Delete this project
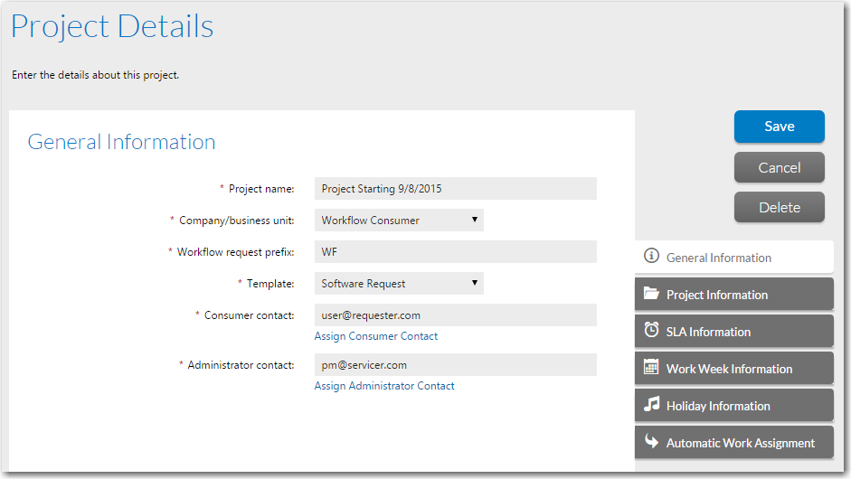The width and height of the screenshot is (851, 479). [780, 207]
